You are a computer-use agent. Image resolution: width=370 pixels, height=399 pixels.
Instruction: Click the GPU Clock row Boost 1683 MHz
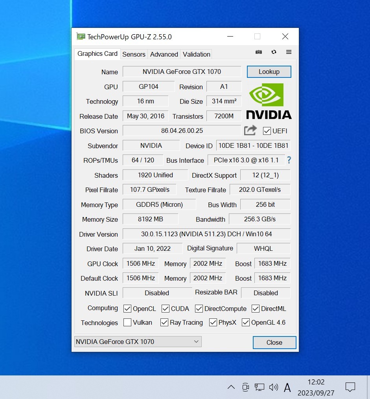272,263
